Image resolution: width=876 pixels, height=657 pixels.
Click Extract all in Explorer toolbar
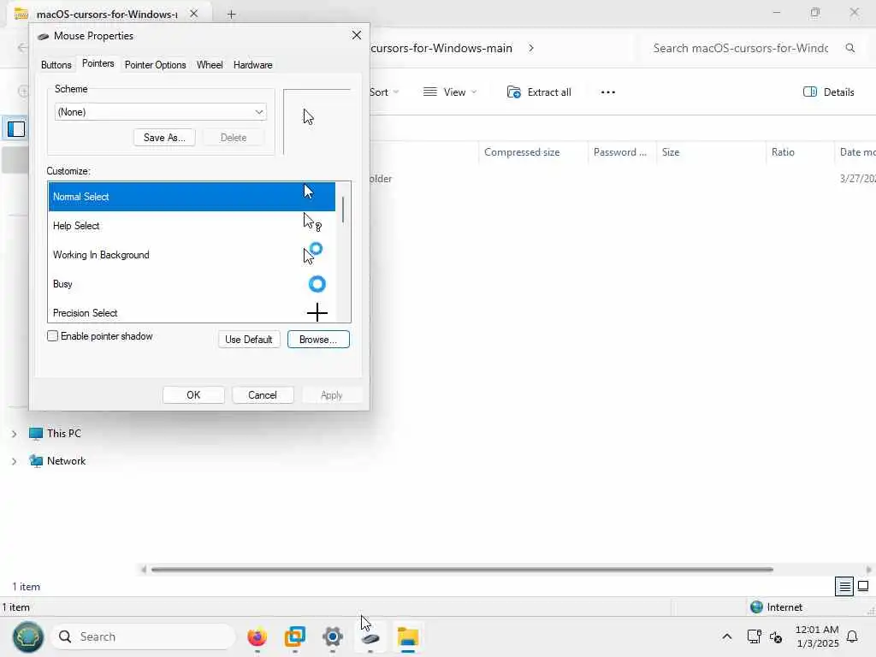[539, 92]
